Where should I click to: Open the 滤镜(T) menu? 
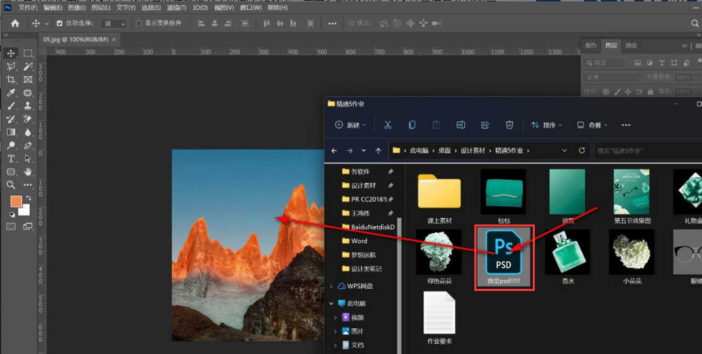pyautogui.click(x=175, y=7)
